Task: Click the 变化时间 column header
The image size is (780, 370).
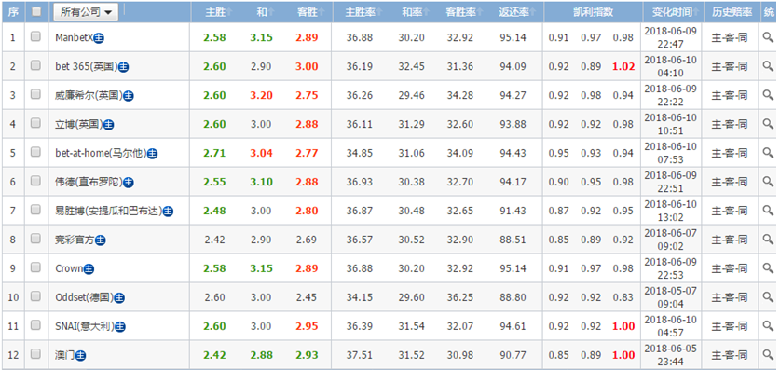Action: 671,12
